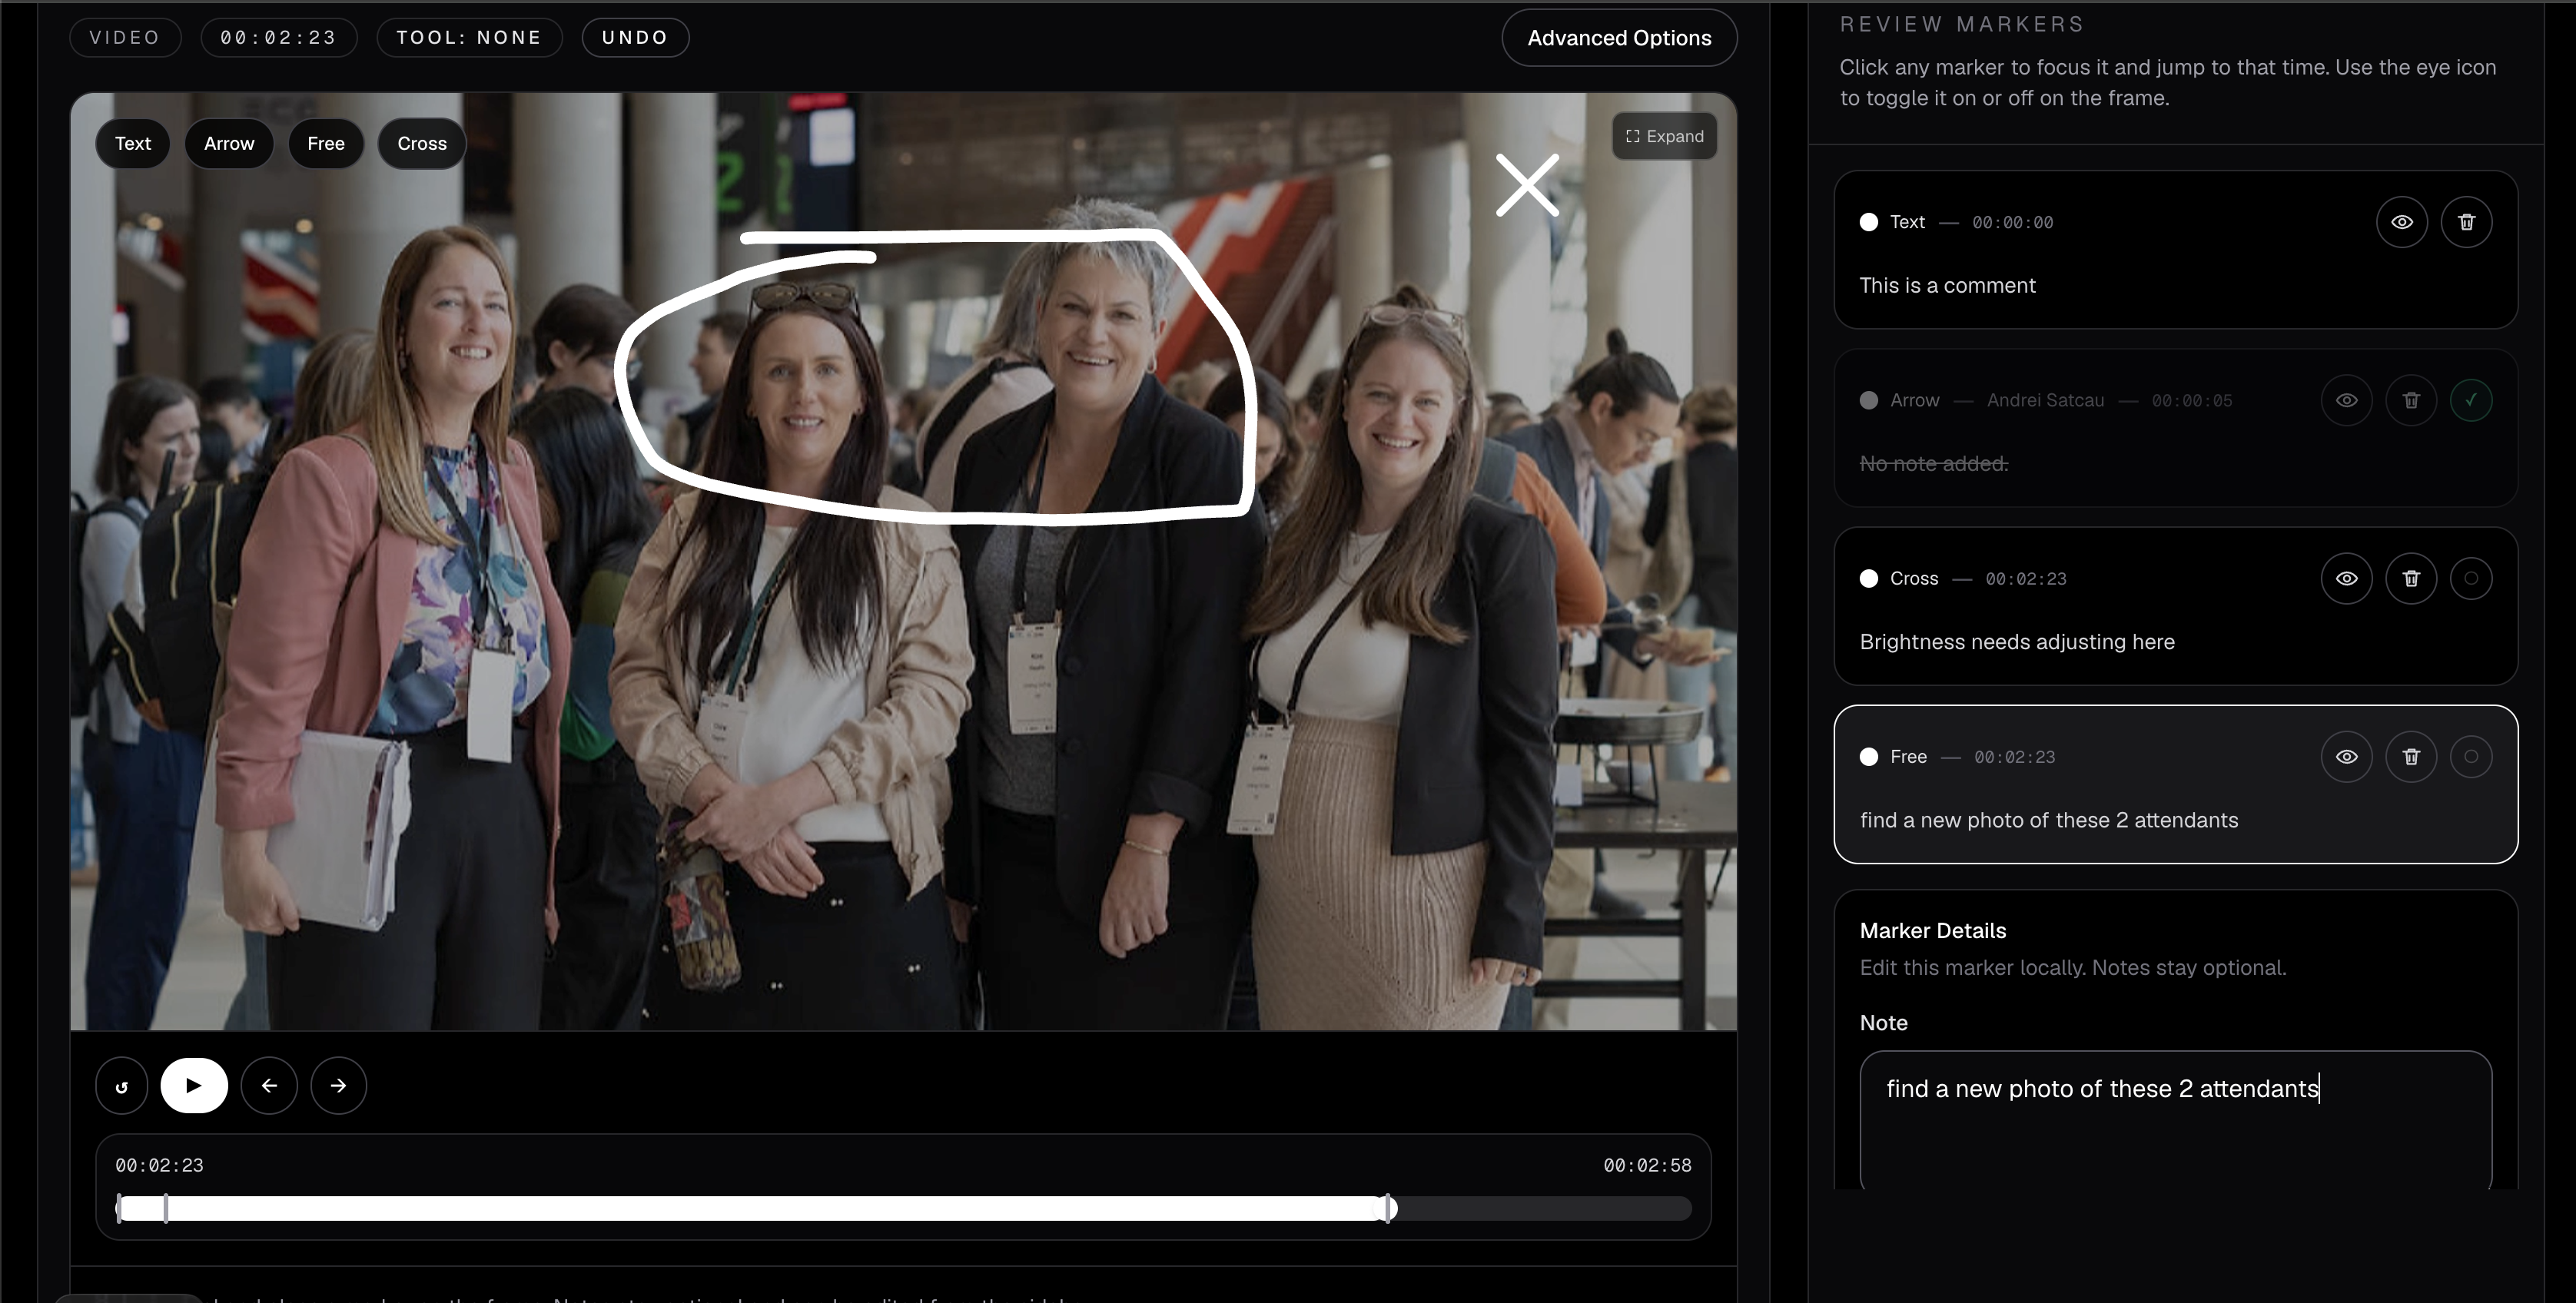Hide the Cross marker on the frame

2347,578
